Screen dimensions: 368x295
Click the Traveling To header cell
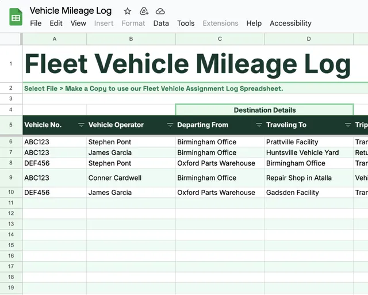coord(309,125)
